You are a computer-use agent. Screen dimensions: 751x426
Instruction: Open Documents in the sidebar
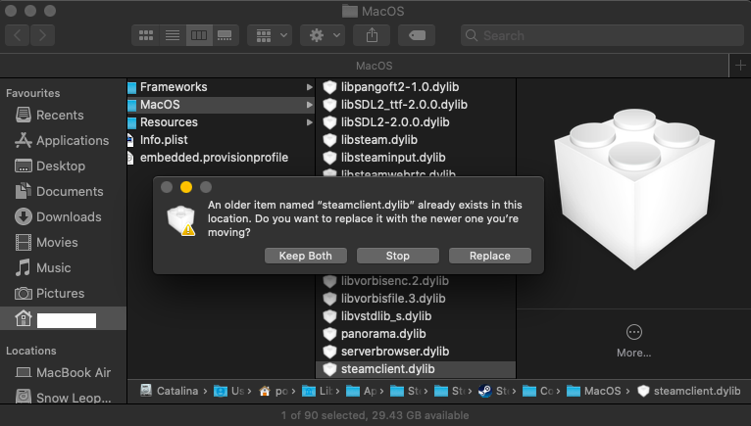(59, 191)
